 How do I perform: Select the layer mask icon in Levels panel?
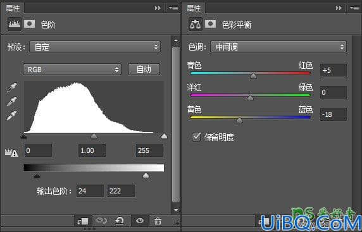pyautogui.click(x=30, y=24)
